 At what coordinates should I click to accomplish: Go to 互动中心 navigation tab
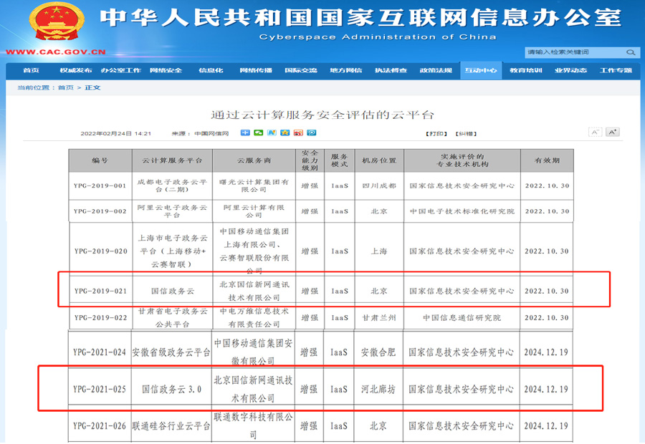480,70
